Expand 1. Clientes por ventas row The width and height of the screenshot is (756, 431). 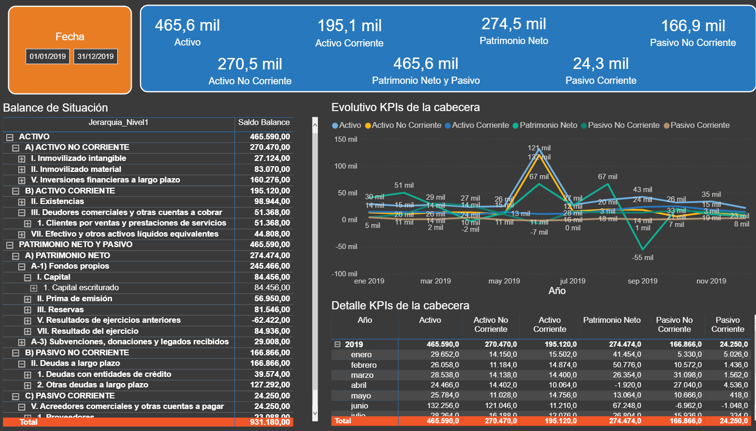pyautogui.click(x=28, y=224)
